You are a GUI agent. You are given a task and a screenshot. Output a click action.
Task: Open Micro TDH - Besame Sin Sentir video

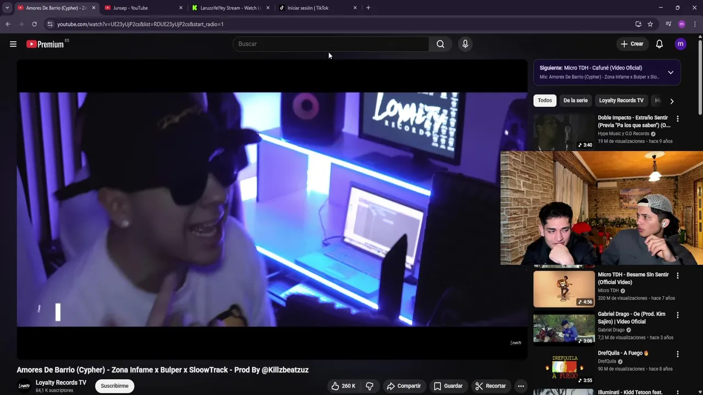633,278
